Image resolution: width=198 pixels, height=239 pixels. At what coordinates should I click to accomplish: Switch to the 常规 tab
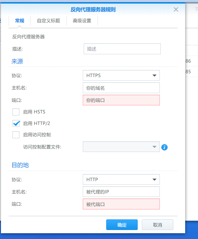[x=20, y=21]
